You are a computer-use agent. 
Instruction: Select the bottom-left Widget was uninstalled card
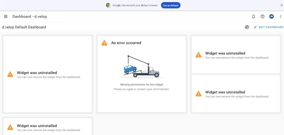47,127
